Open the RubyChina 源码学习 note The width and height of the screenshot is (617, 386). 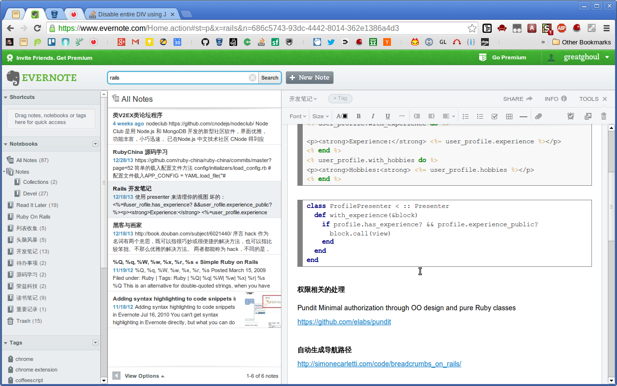tap(194, 163)
